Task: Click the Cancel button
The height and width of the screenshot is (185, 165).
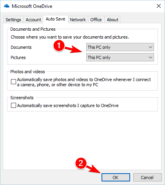Action: click(x=147, y=178)
